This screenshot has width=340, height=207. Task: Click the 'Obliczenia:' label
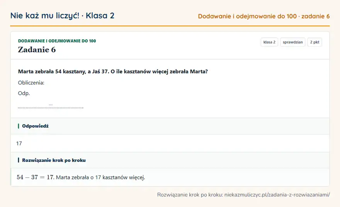click(31, 82)
